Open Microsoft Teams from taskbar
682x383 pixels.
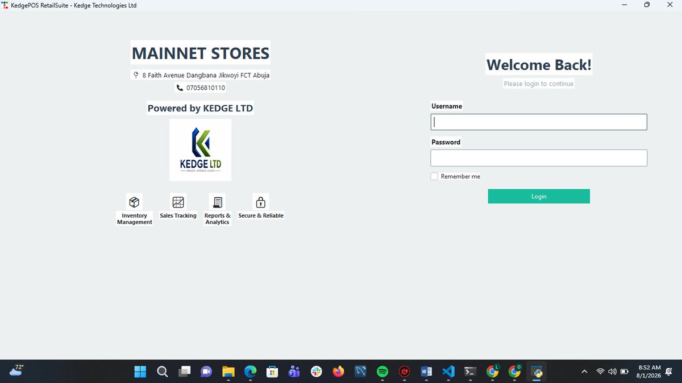pos(294,372)
